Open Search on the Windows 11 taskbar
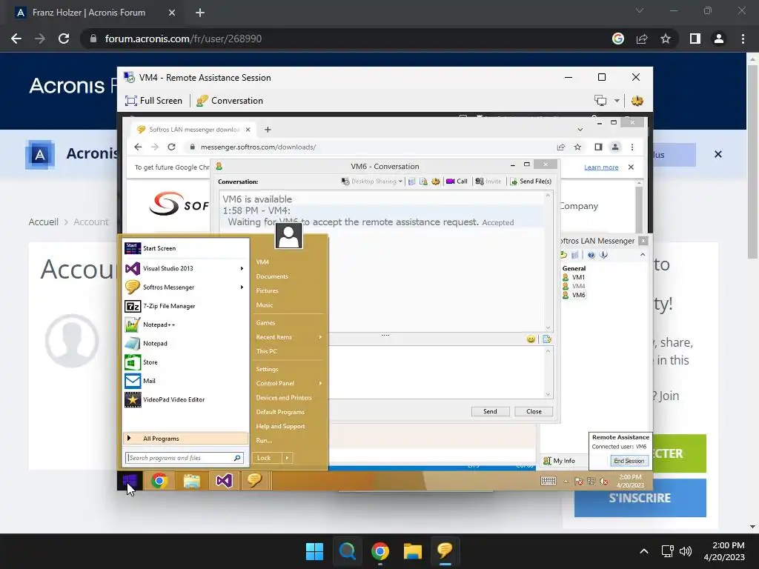759x569 pixels. click(347, 551)
